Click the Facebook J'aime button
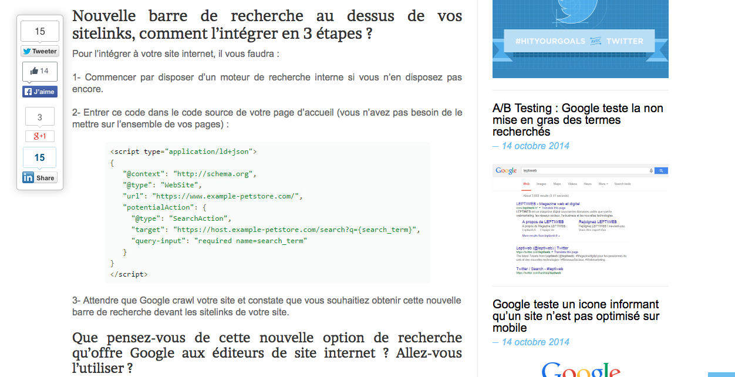 click(40, 92)
